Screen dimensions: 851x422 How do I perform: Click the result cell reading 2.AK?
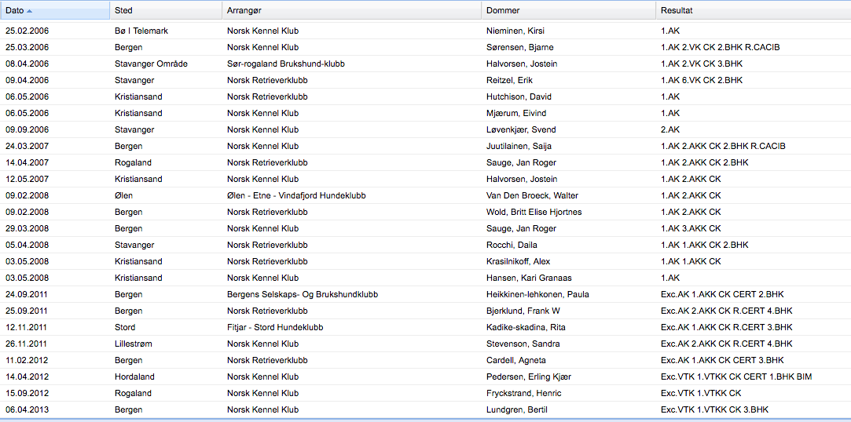click(754, 130)
